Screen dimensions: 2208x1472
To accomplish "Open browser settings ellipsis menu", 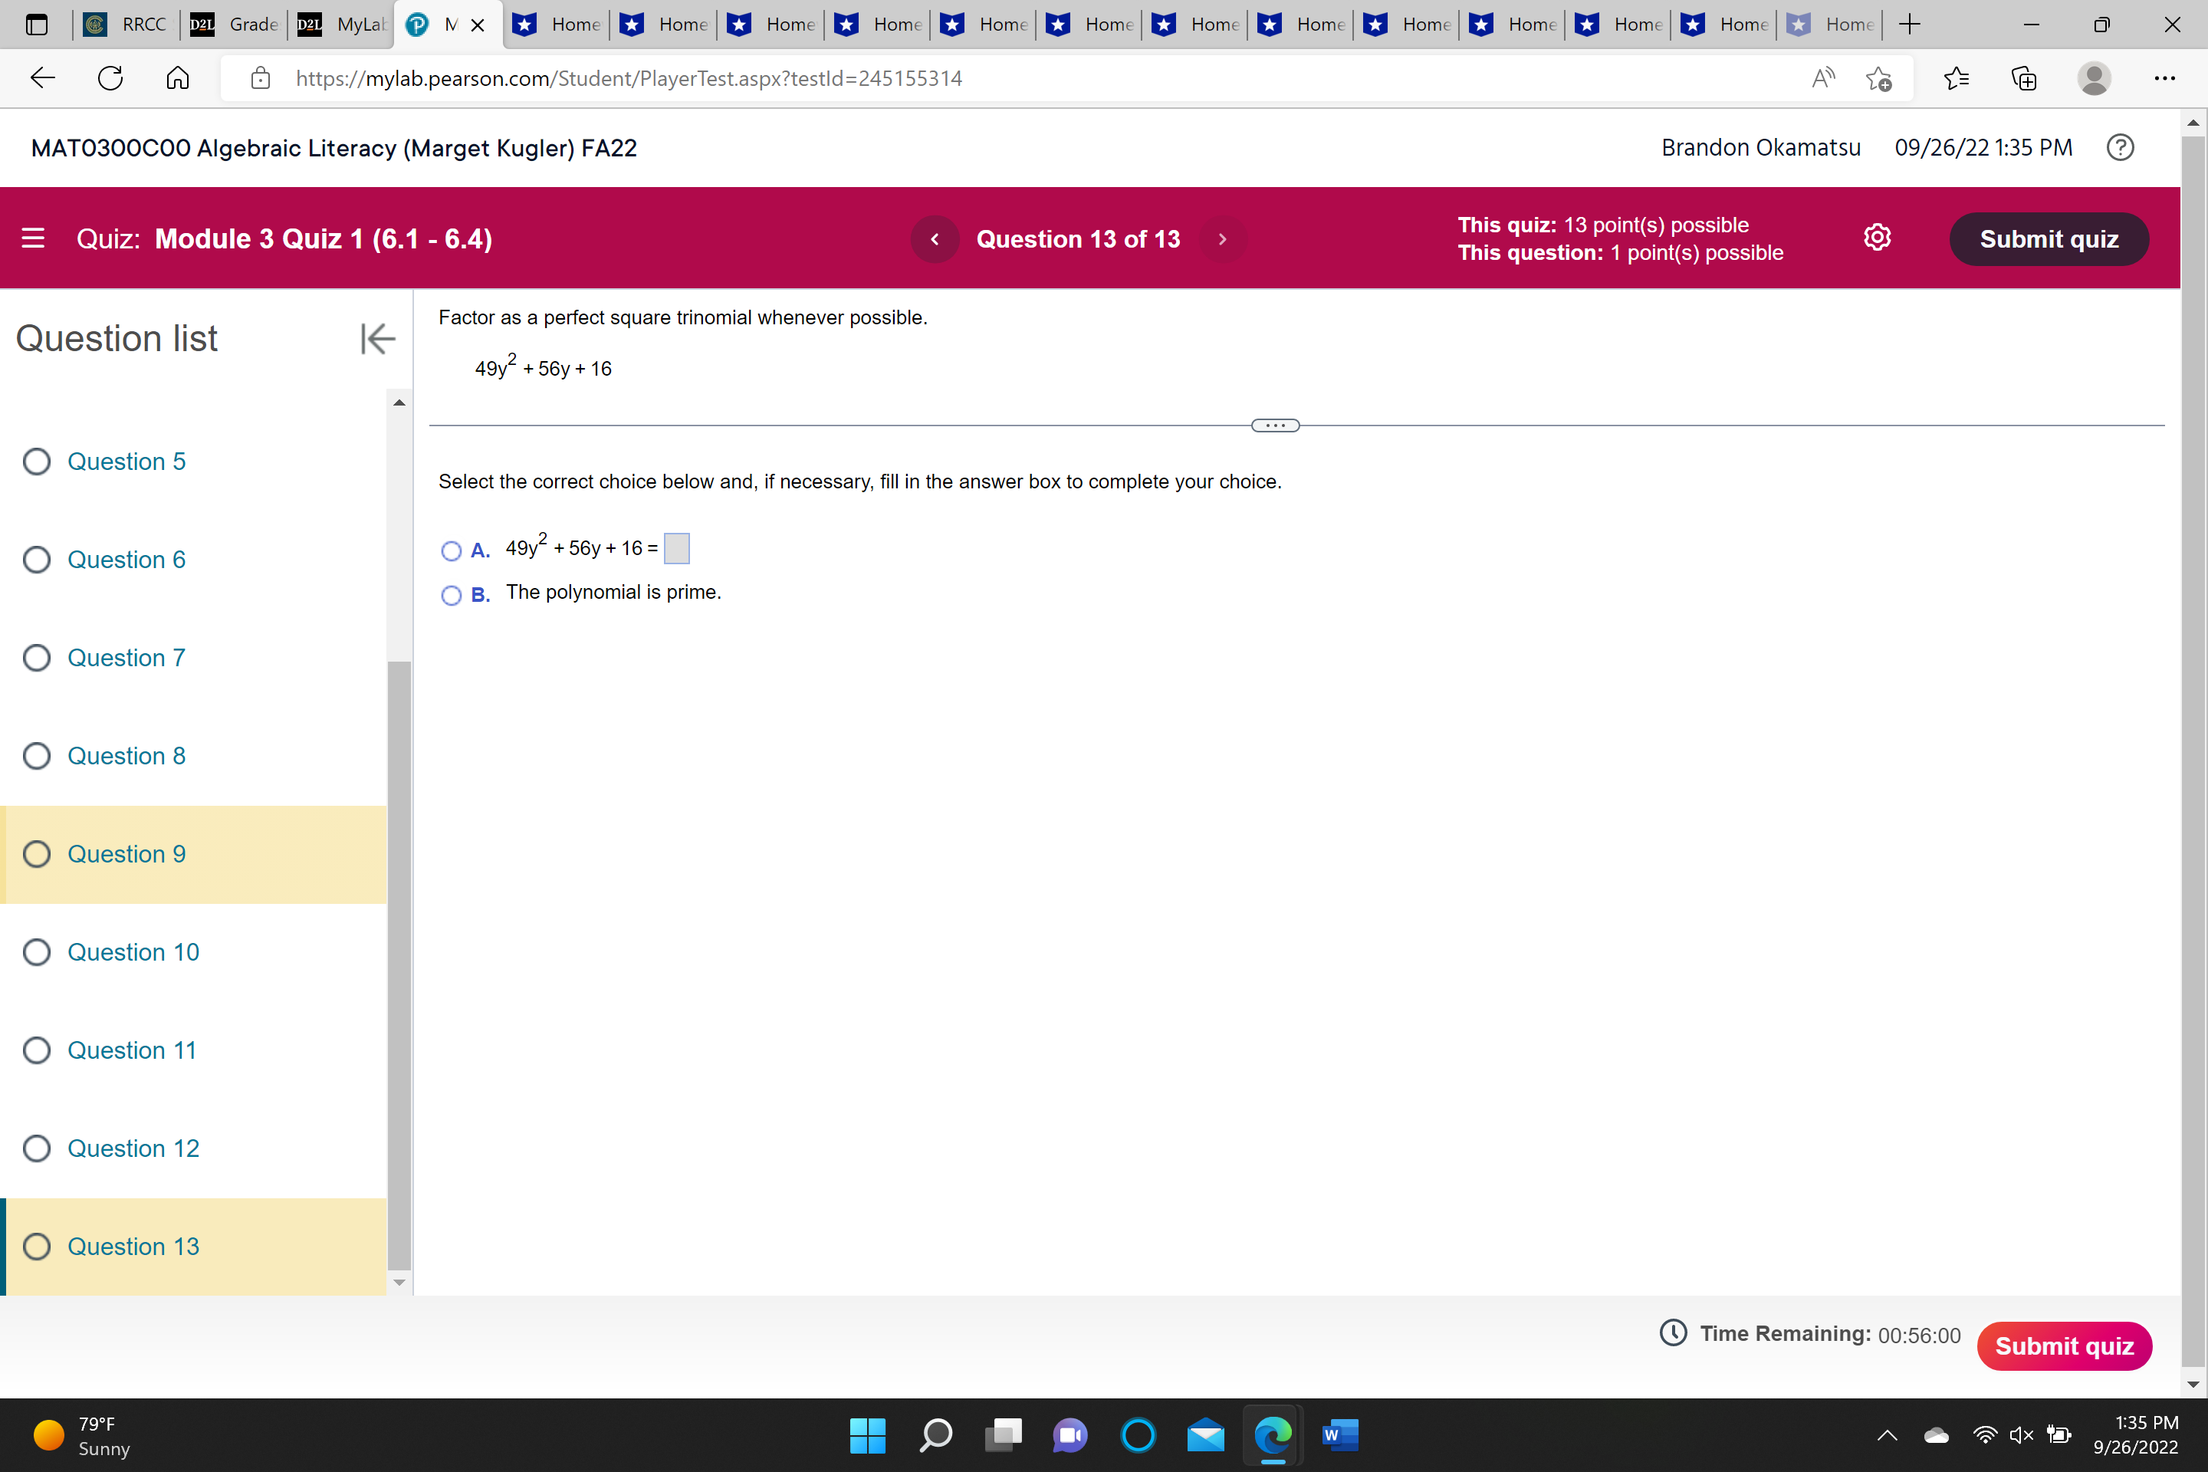I will (x=2165, y=79).
